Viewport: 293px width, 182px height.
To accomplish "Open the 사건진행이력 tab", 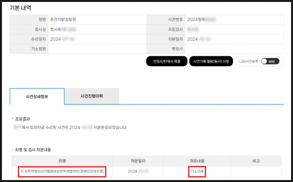I will tap(92, 96).
